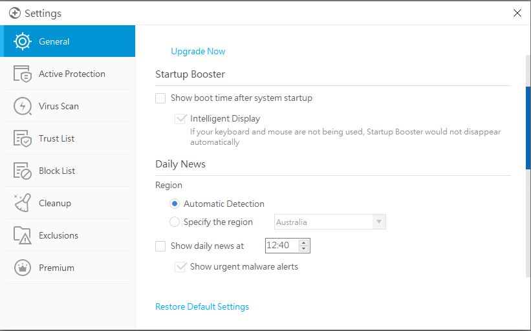Enable Show boot time after system startup
This screenshot has height=331, width=531.
coord(160,98)
